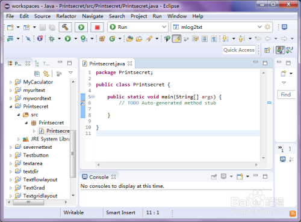The width and height of the screenshot is (301, 222).
Task: Expand the MyCaculator project node
Action: tap(11, 82)
